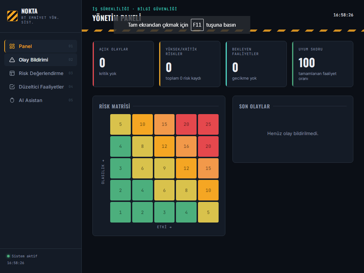Screen dimensions: 364x273
Task: Click the Panel grid icon in sidebar
Action: click(12, 46)
